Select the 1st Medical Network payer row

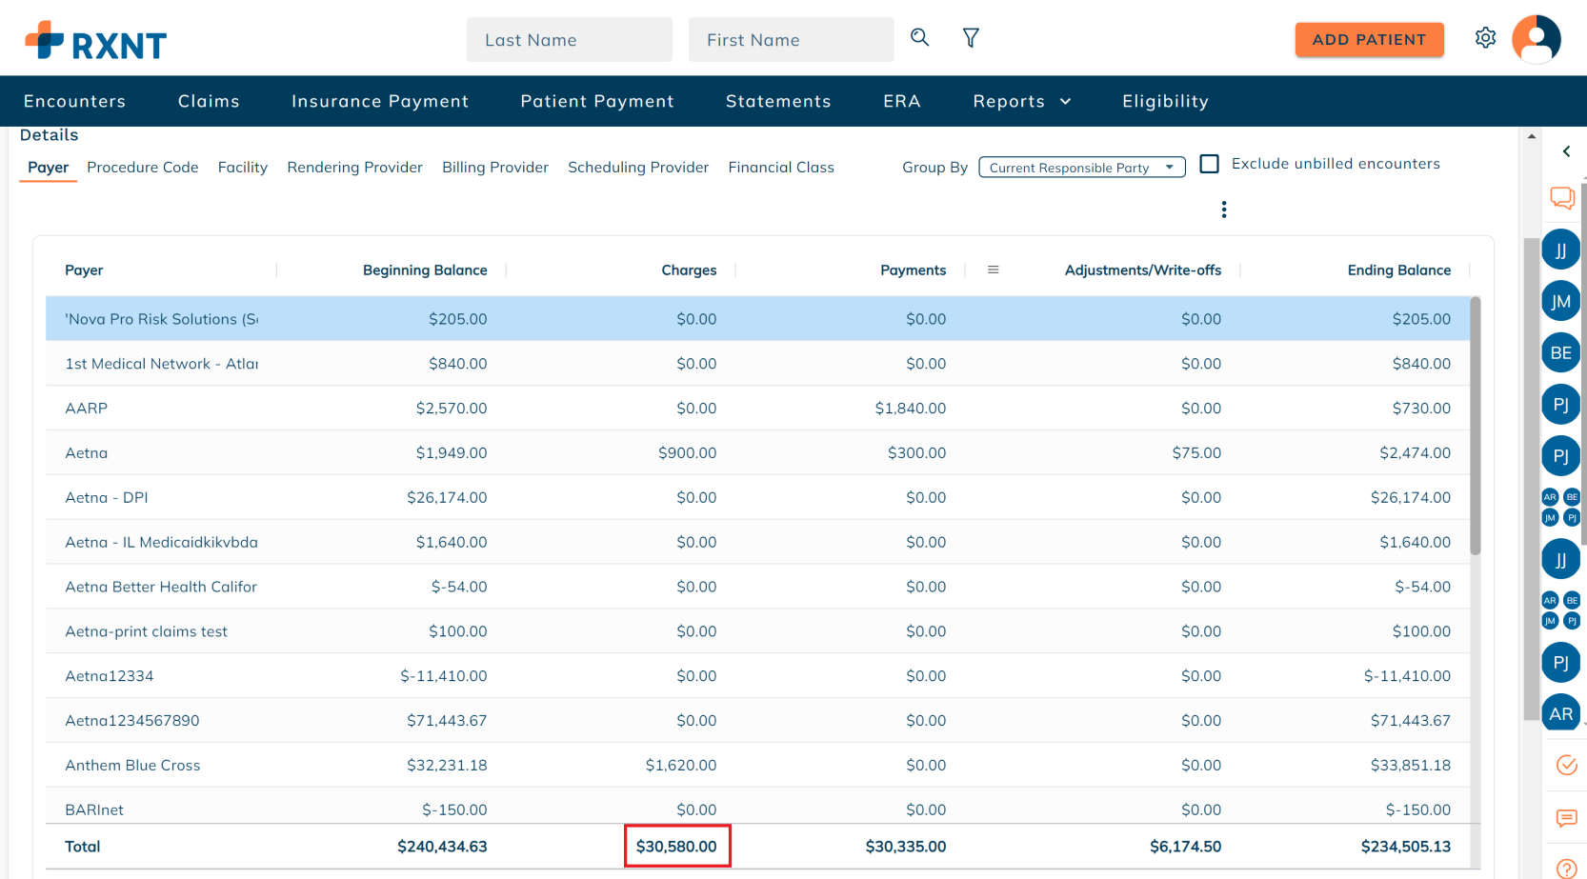coord(757,364)
